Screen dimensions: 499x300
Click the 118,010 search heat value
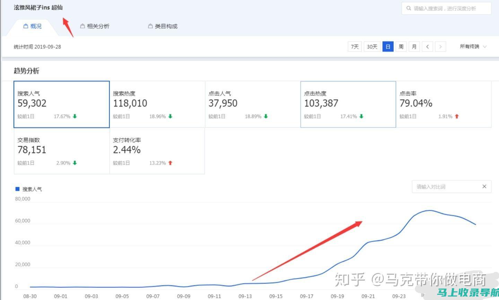coord(130,103)
